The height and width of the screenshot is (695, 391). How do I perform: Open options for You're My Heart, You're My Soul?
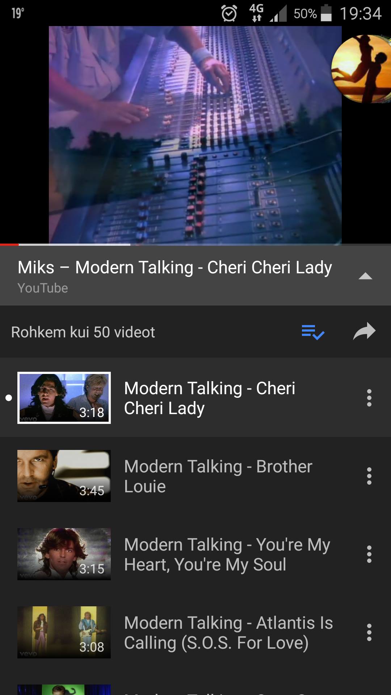click(x=369, y=554)
